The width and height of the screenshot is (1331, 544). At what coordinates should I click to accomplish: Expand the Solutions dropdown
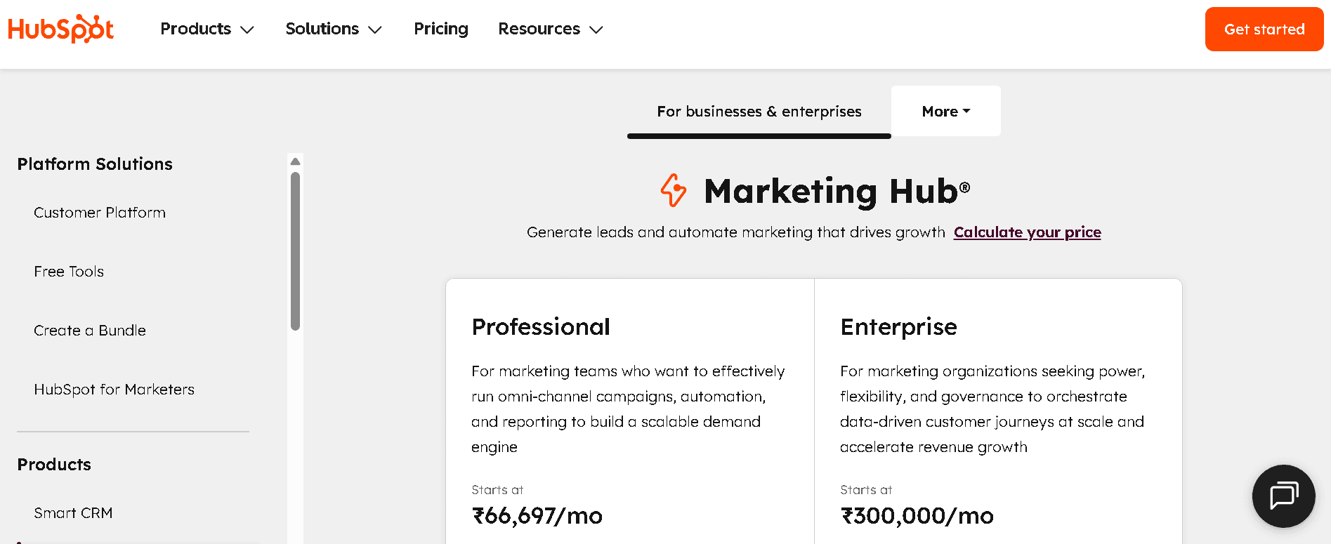coord(333,29)
